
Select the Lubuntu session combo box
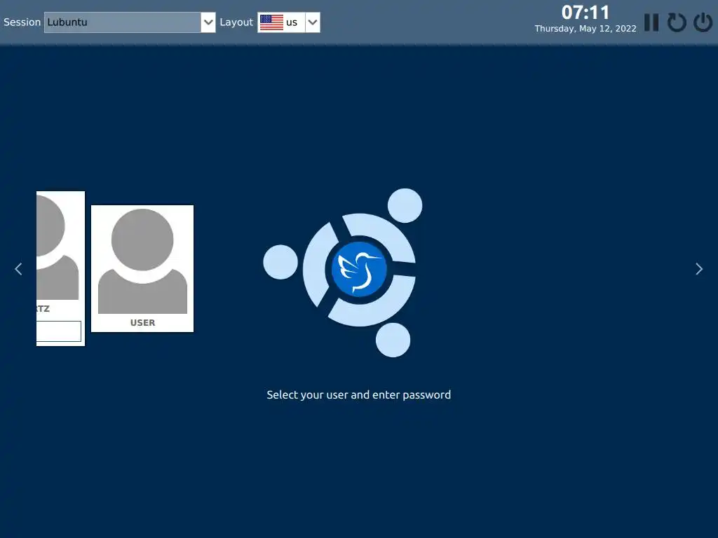point(130,22)
